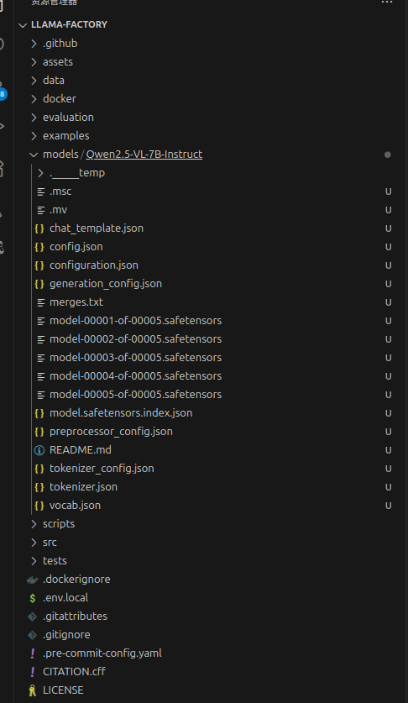
Task: Open .env.local file name
Action: 65,598
